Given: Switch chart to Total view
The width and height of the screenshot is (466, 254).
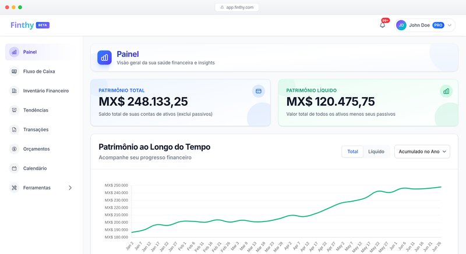Looking at the screenshot, I should coord(352,152).
